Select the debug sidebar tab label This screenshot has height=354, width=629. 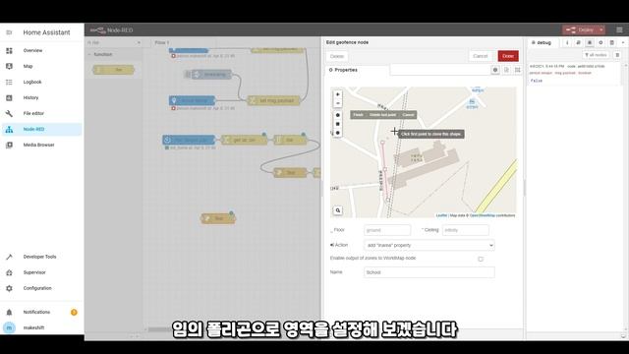tap(543, 42)
